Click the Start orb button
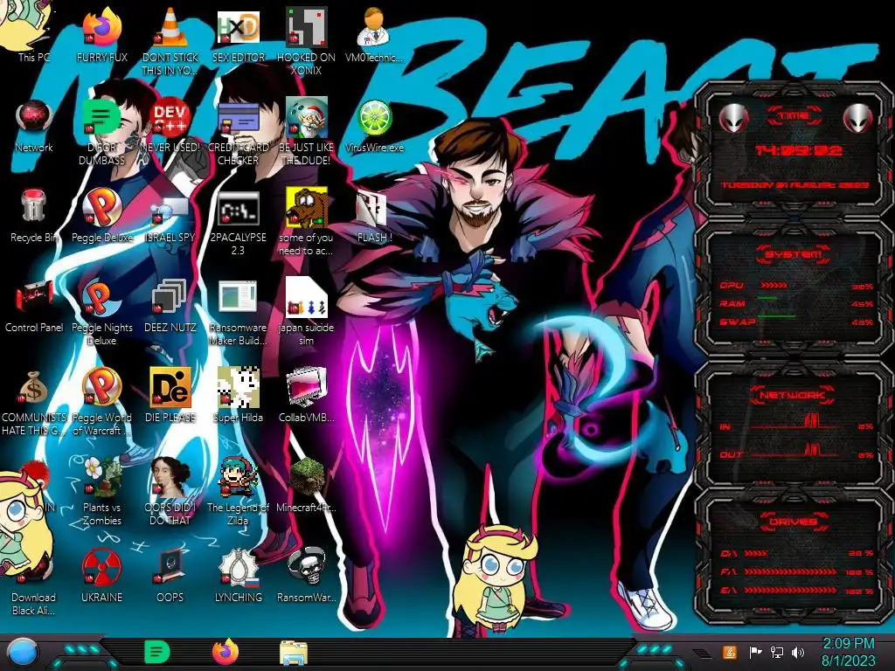 coord(23,652)
